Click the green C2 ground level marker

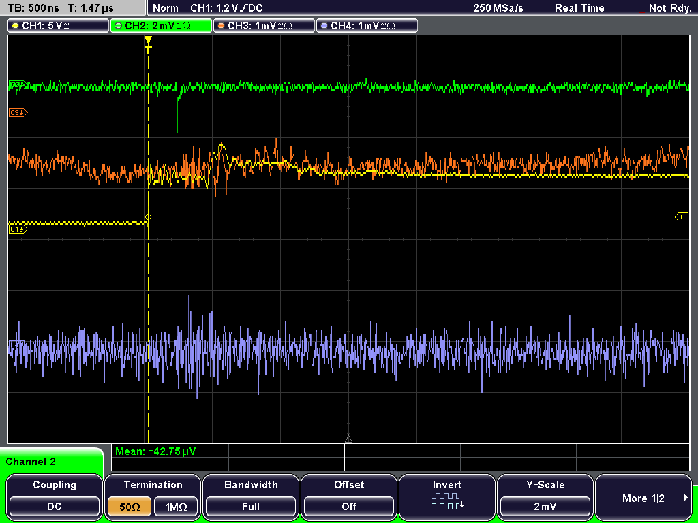(x=18, y=84)
